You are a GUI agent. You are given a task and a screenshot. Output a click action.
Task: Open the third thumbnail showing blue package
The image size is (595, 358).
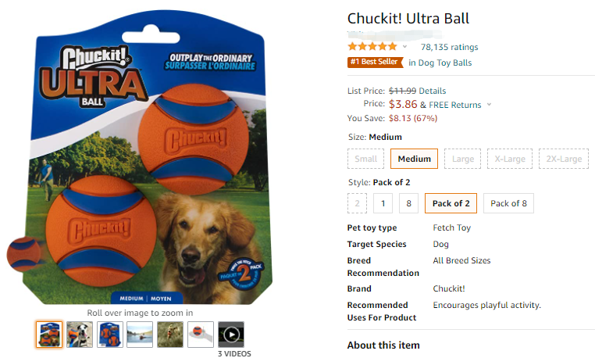click(109, 335)
